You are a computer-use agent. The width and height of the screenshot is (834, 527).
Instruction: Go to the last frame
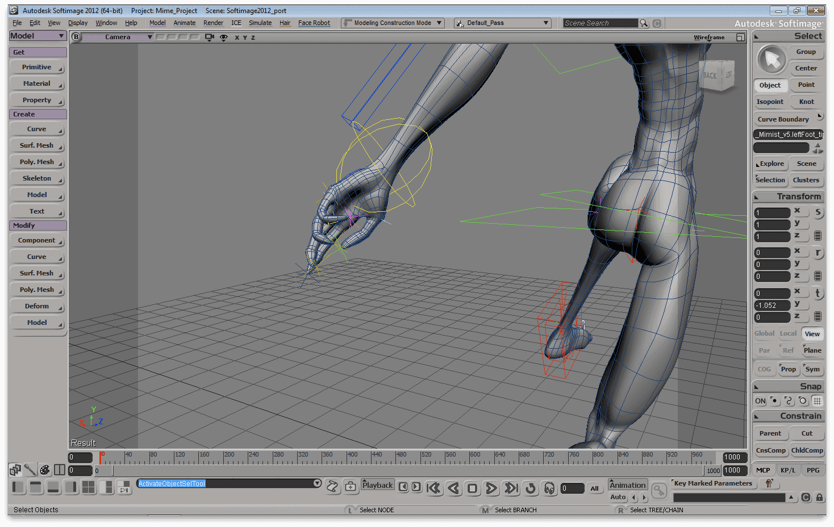(511, 488)
